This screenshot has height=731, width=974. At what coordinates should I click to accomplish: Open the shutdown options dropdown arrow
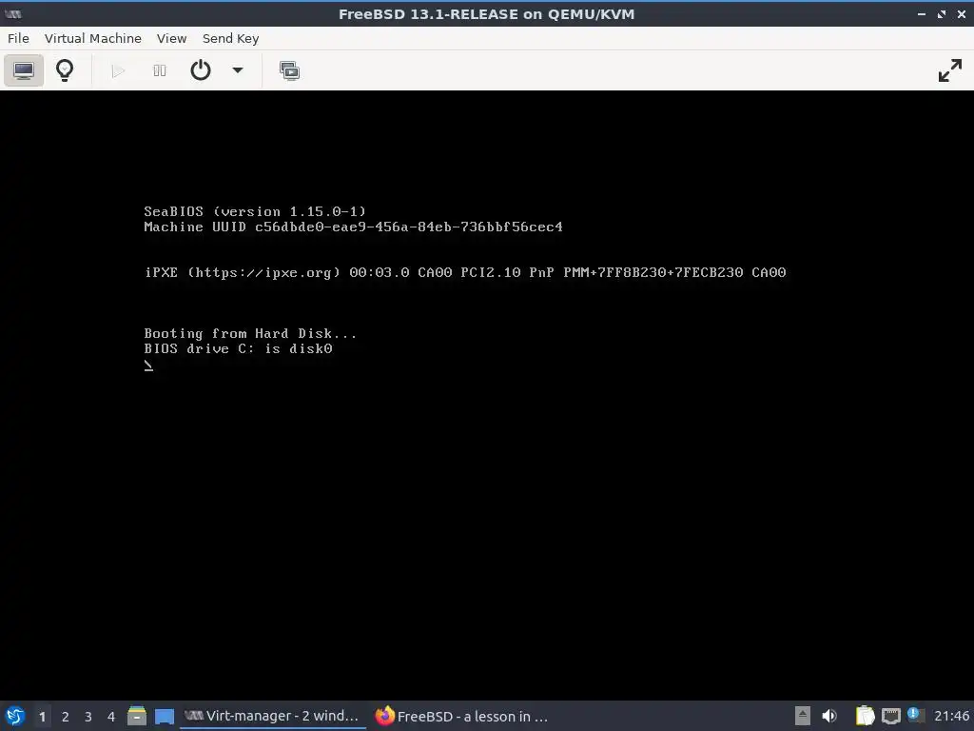point(237,70)
